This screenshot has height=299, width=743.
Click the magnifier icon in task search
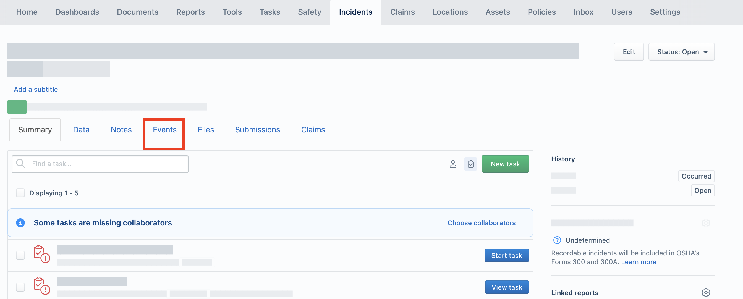pos(20,164)
